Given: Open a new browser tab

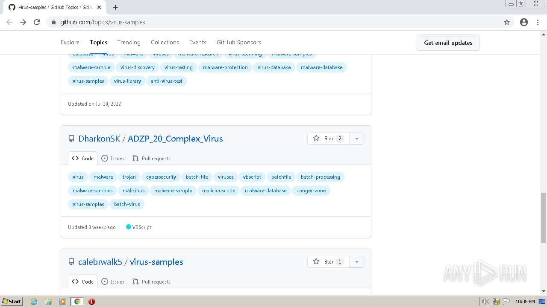Looking at the screenshot, I should tap(115, 7).
